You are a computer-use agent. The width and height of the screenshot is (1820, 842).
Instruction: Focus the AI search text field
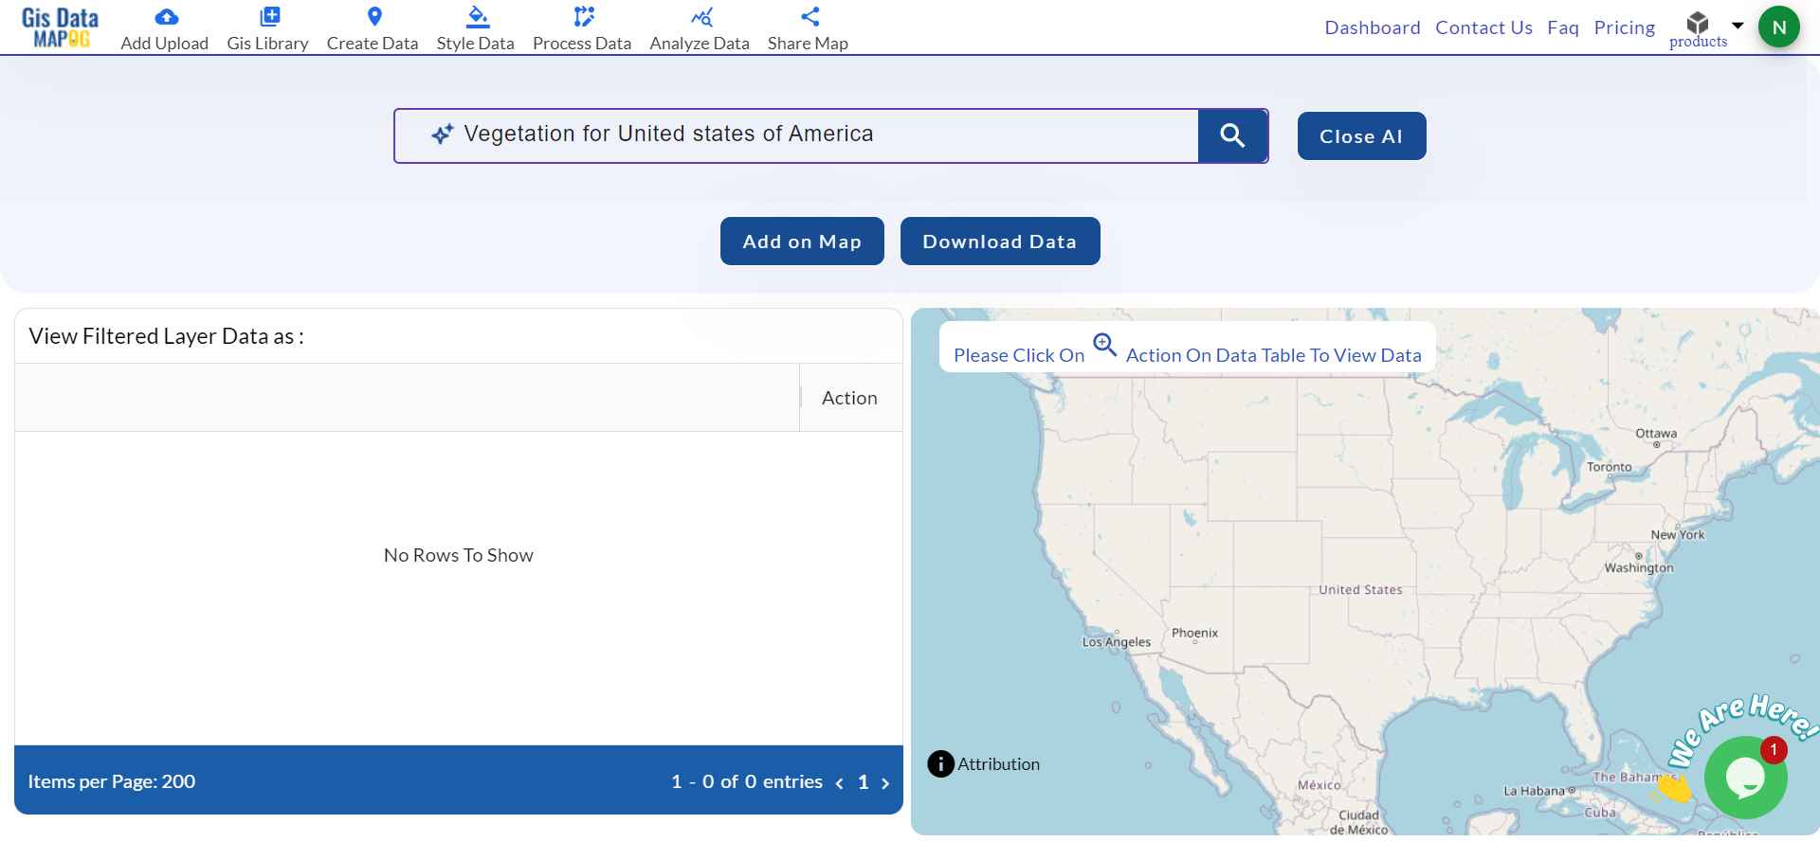point(815,135)
